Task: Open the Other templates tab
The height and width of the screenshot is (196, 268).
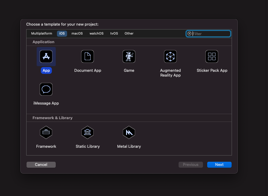Action: (x=129, y=33)
